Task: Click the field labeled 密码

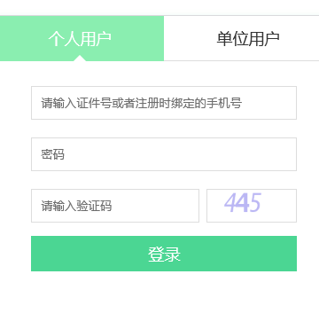Action: click(164, 154)
